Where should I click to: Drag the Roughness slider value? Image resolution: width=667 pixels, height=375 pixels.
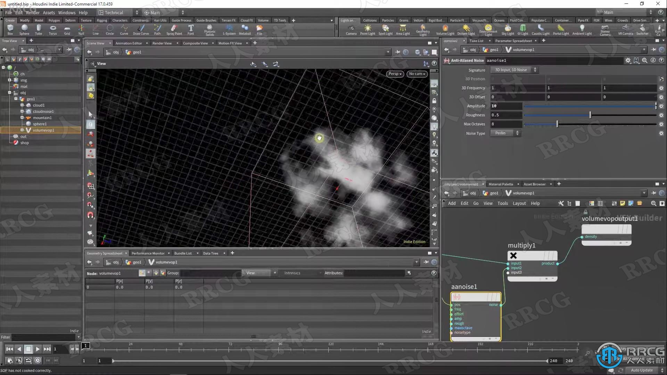pyautogui.click(x=591, y=115)
